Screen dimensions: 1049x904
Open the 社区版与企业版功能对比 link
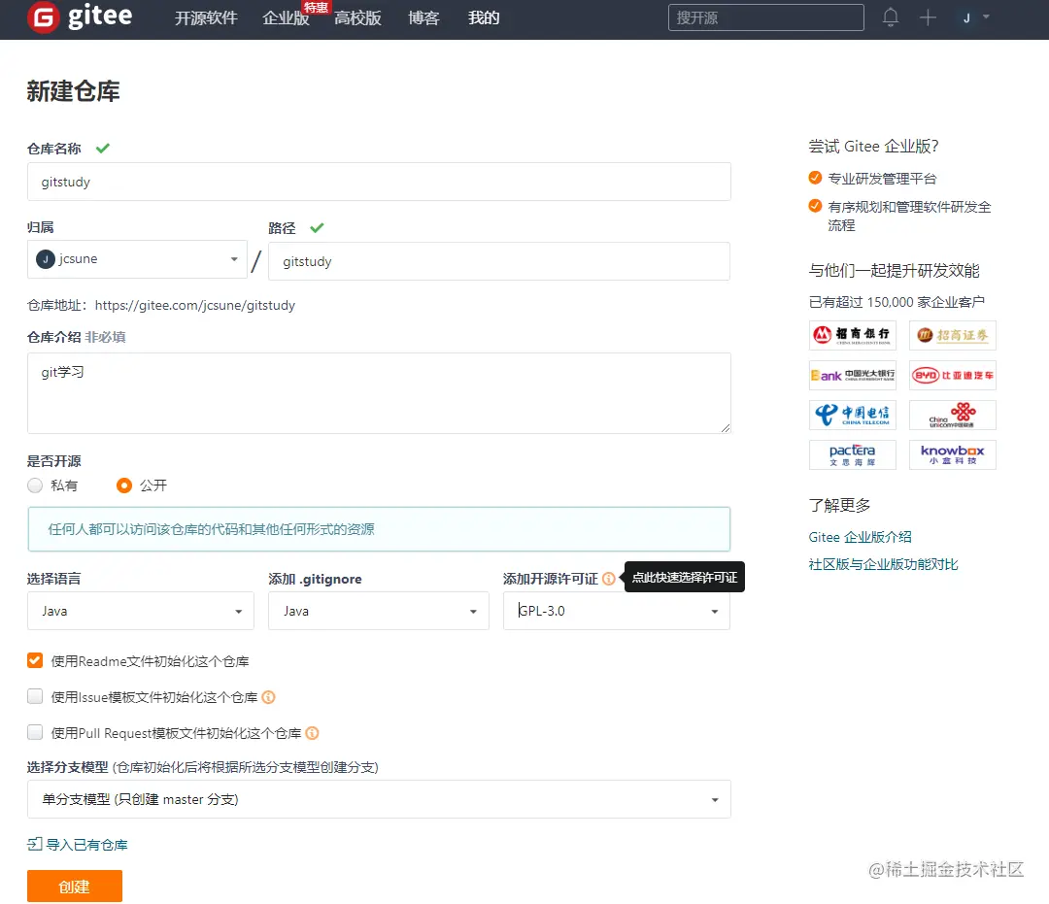click(x=883, y=564)
